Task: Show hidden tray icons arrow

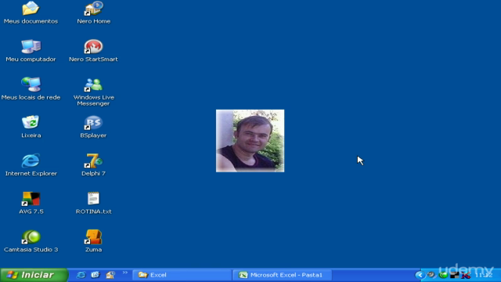Action: (420, 275)
